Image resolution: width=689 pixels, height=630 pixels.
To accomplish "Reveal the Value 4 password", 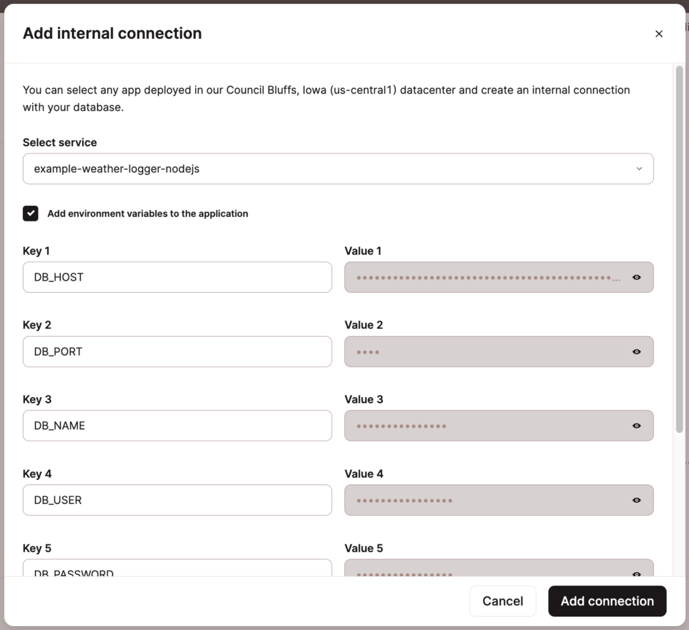I will (637, 500).
